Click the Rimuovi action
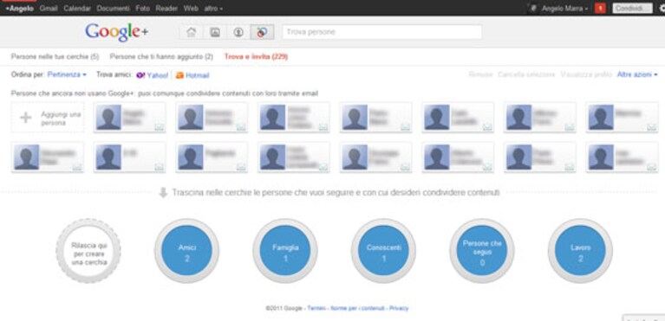 point(481,74)
